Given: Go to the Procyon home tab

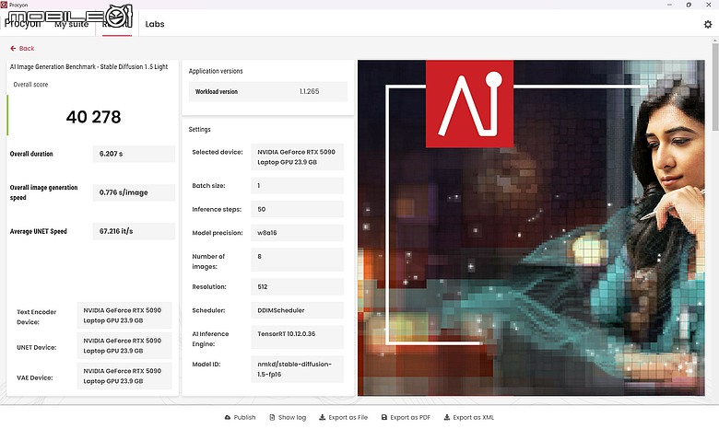Looking at the screenshot, I should point(22,23).
